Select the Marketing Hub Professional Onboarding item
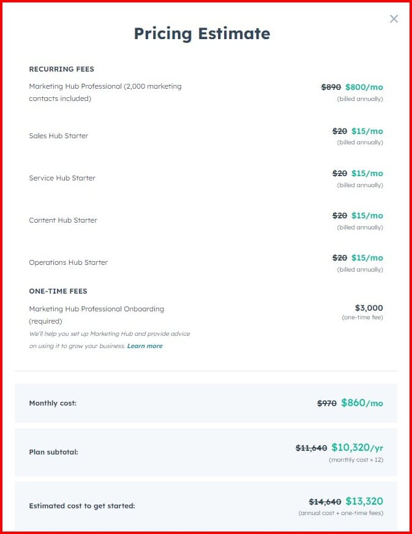This screenshot has height=534, width=412. tap(96, 309)
